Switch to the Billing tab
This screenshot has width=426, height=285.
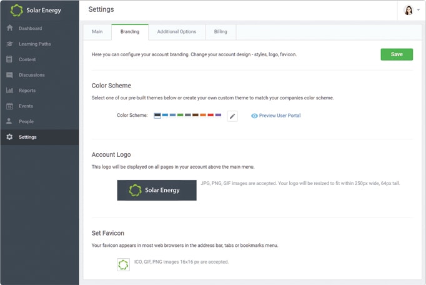(221, 32)
